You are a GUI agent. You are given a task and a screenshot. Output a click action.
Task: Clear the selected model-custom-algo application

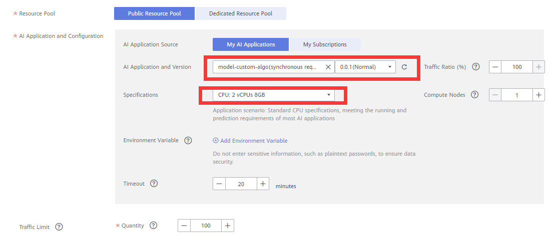(328, 67)
